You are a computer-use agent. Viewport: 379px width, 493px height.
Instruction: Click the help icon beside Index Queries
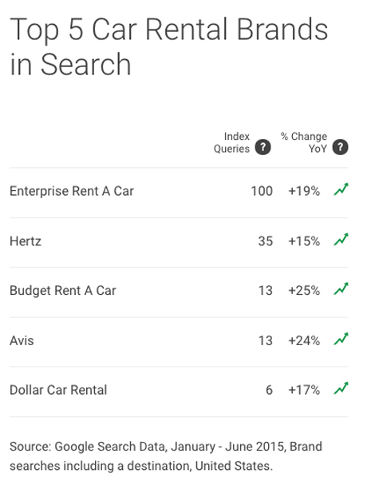tap(263, 147)
